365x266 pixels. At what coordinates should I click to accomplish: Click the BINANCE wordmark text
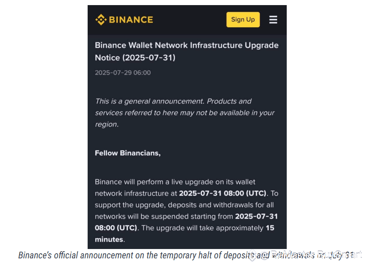131,20
